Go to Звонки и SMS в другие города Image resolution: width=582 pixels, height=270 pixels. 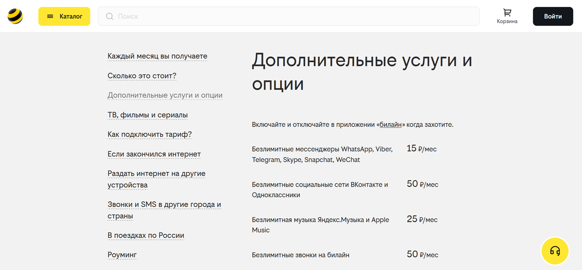[x=164, y=210]
